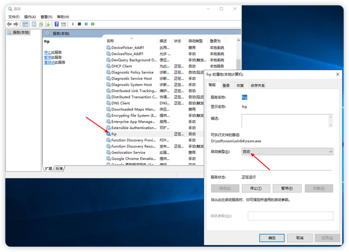
Task: Click the gear icon of the frp service row
Action: 108,134
